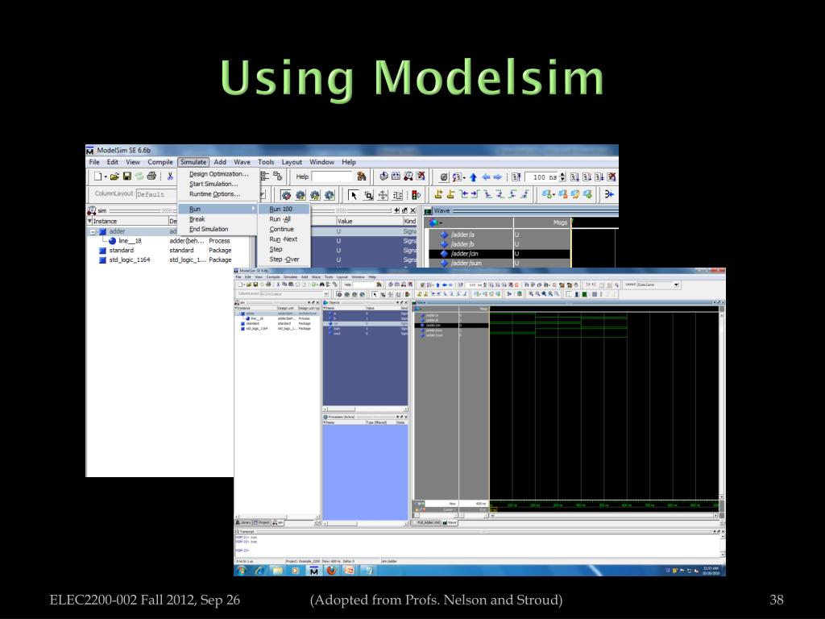The image size is (825, 619).
Task: Select /adder/a signal in Wave pane
Action: click(462, 235)
